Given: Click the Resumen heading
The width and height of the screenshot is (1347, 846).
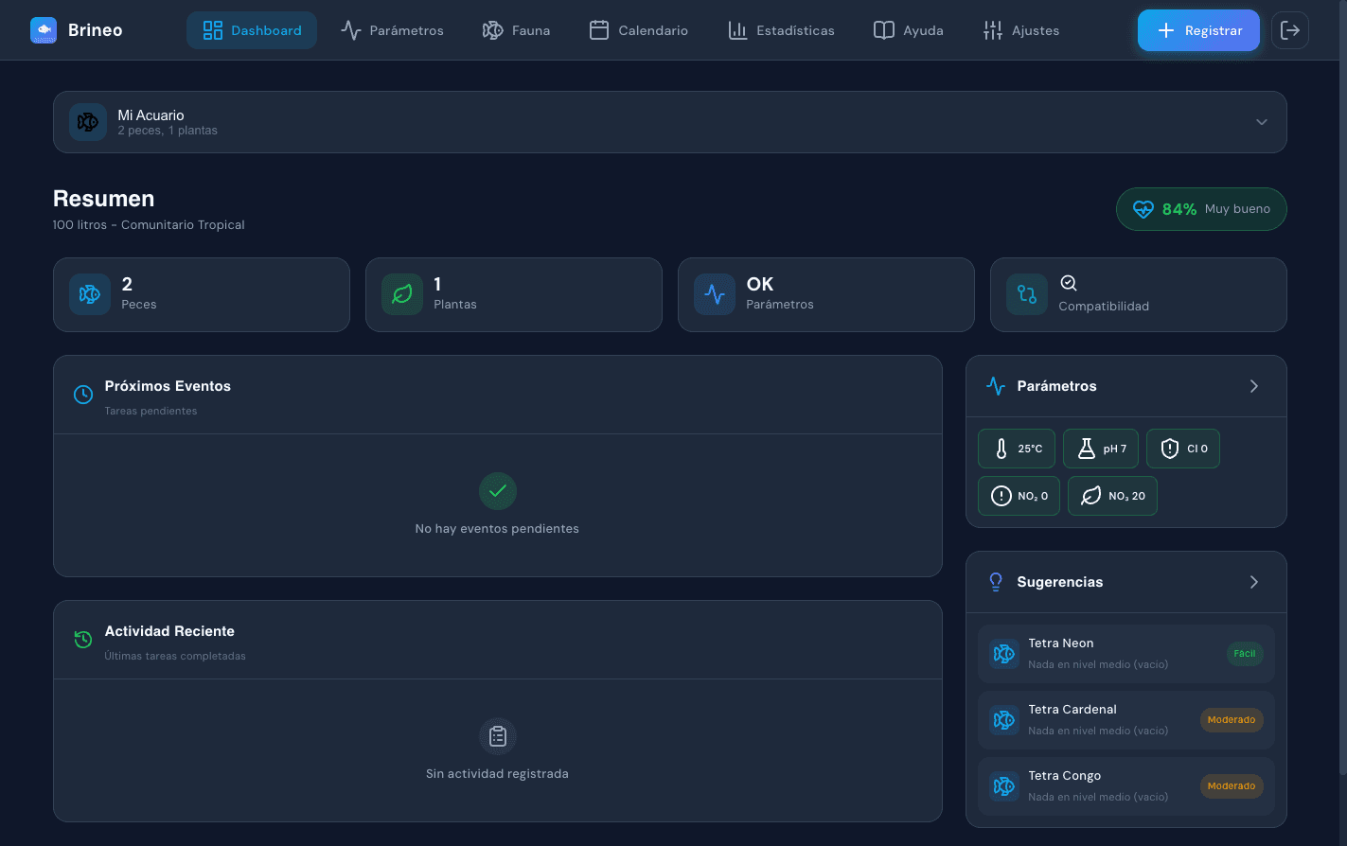Looking at the screenshot, I should pos(104,199).
